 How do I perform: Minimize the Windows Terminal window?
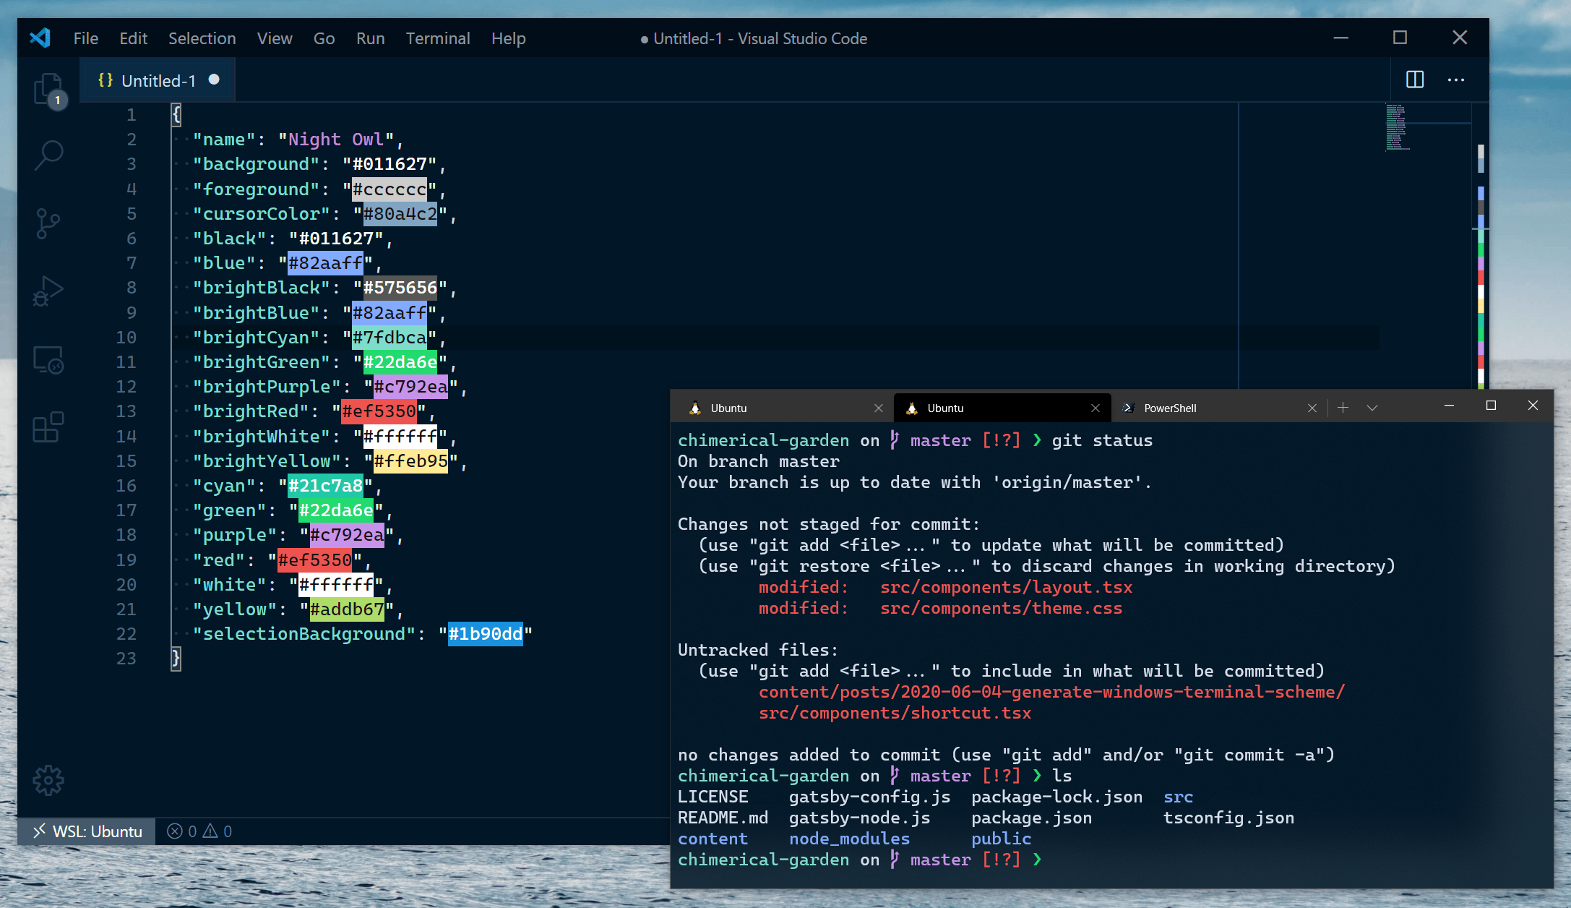(1449, 406)
